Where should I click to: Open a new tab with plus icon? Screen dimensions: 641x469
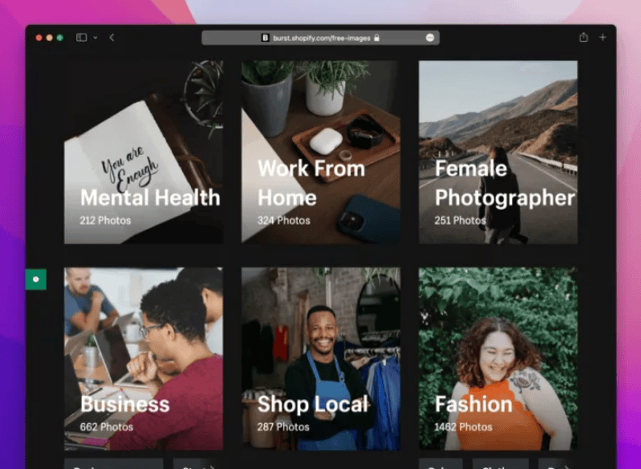click(602, 38)
